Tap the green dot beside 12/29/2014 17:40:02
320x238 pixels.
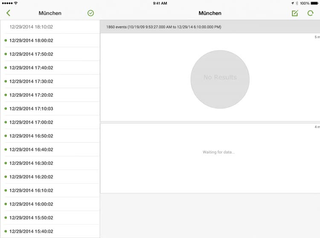click(x=6, y=68)
